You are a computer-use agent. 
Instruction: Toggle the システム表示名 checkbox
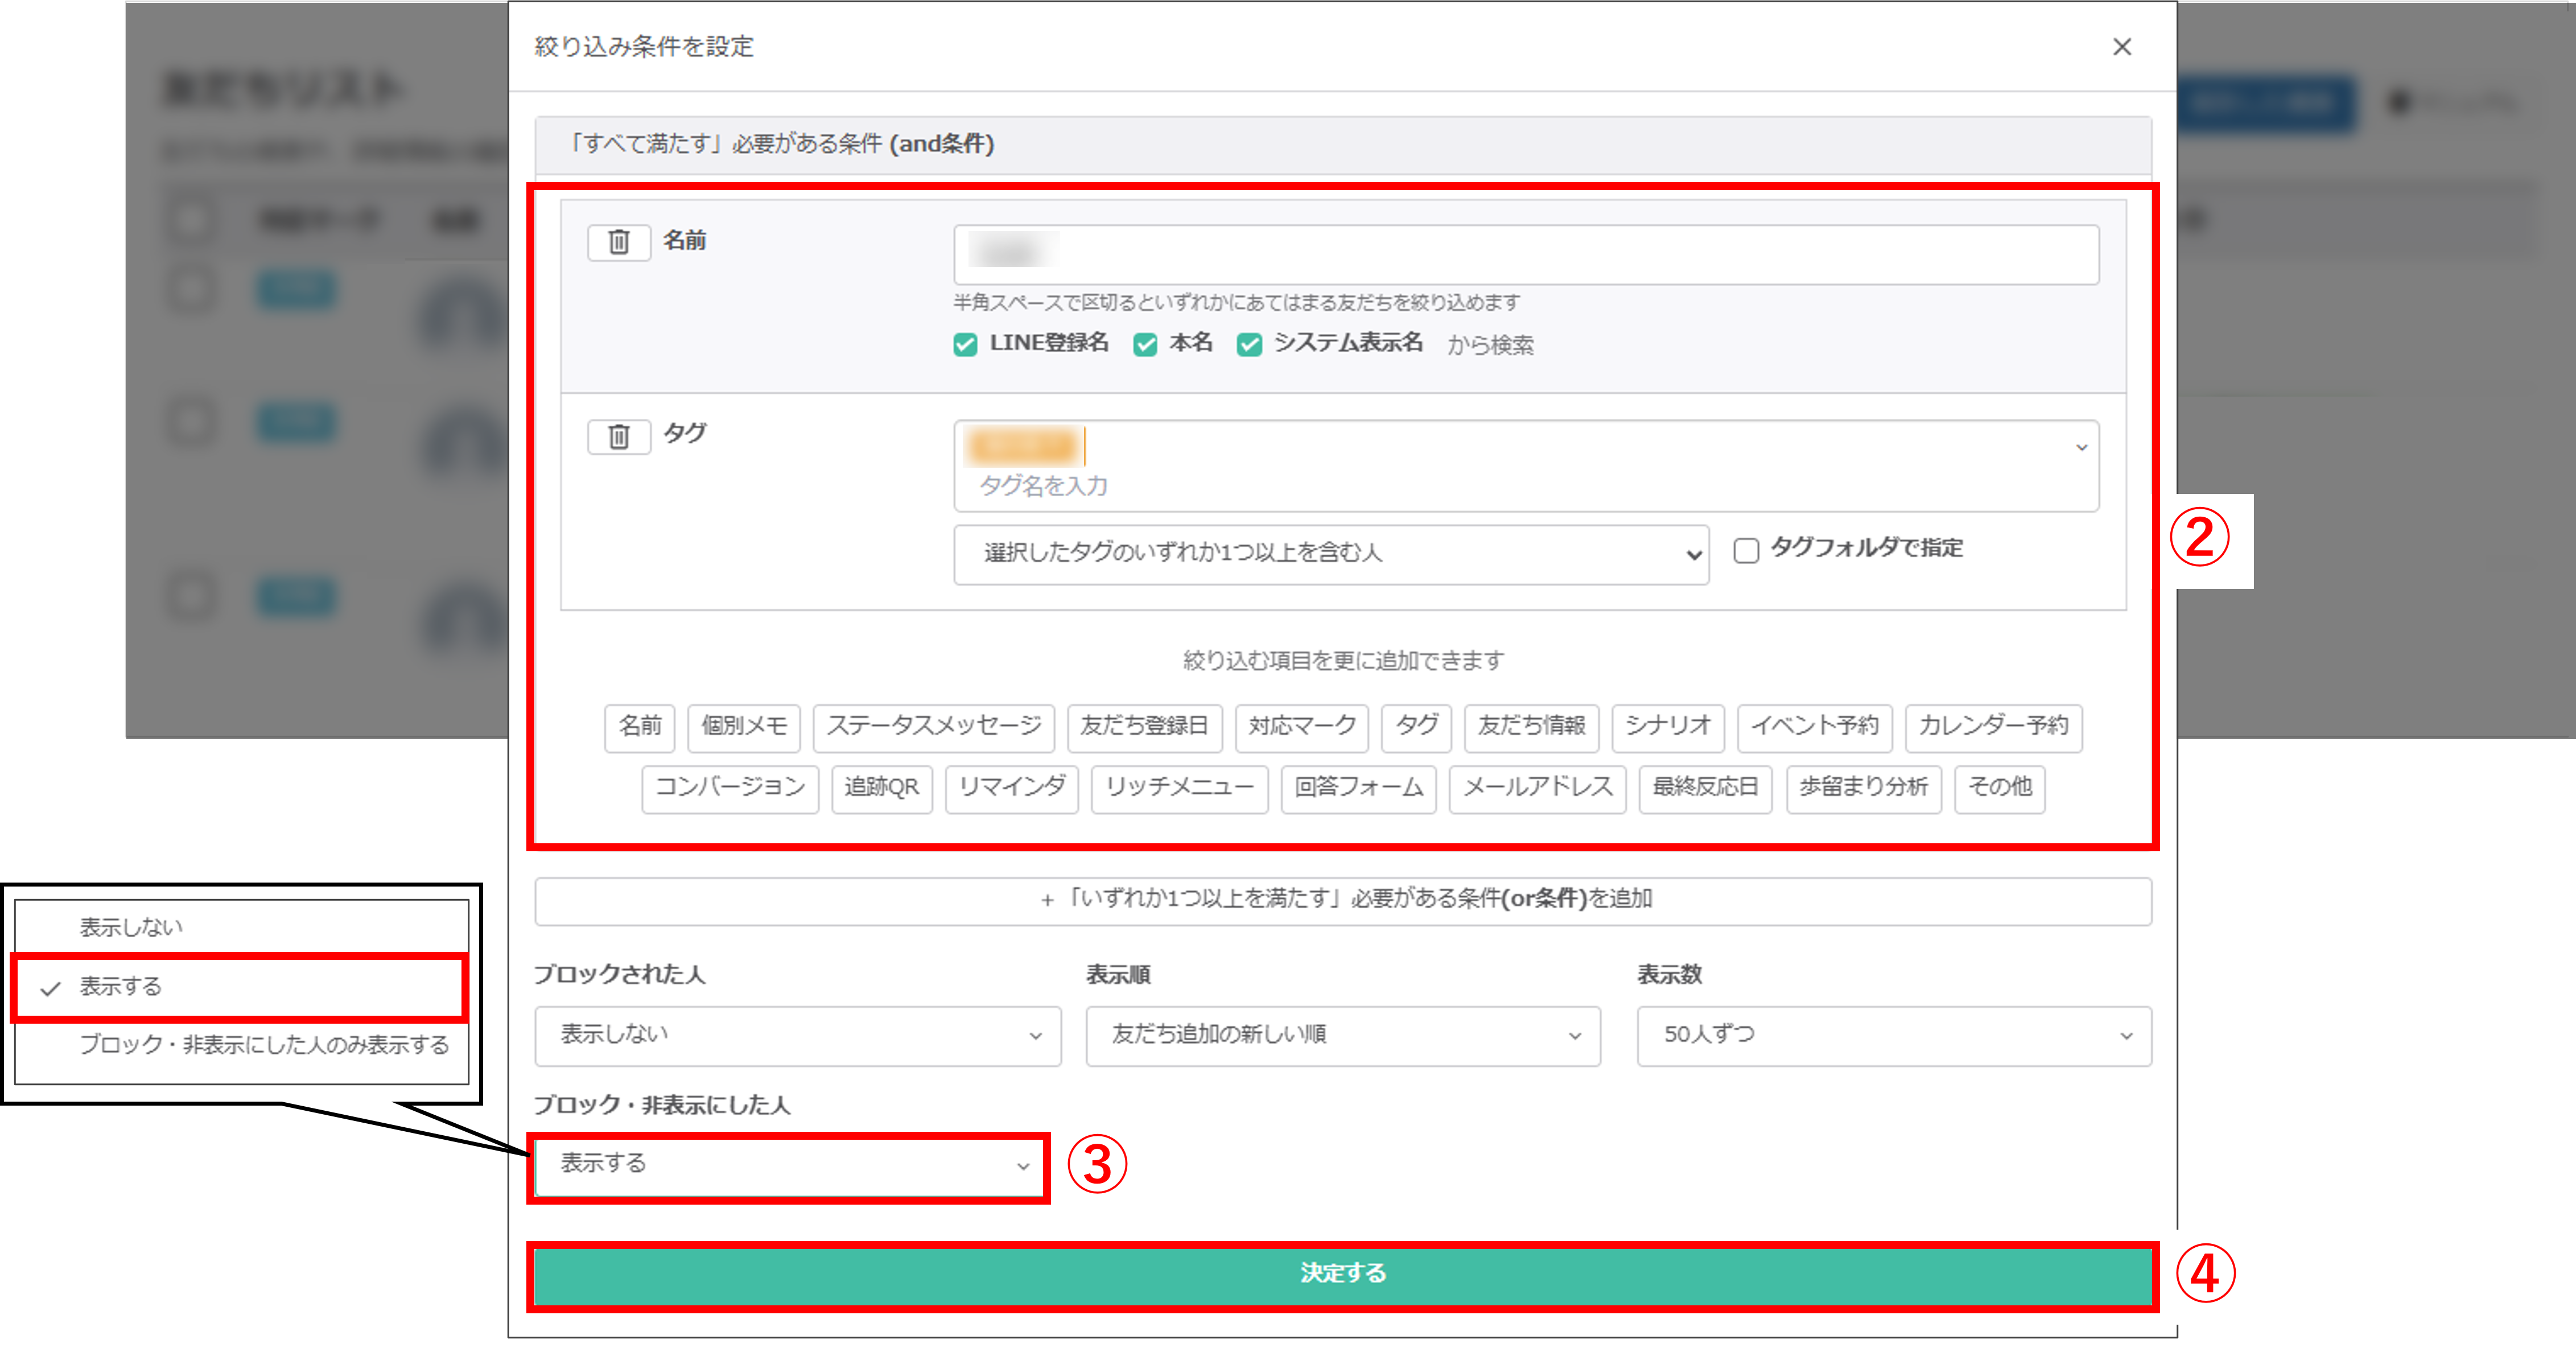[1249, 345]
